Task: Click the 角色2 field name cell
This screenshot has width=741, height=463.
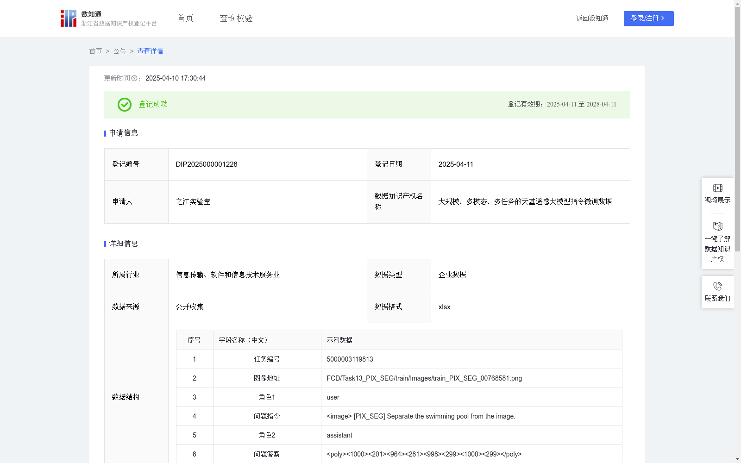Action: (x=267, y=435)
